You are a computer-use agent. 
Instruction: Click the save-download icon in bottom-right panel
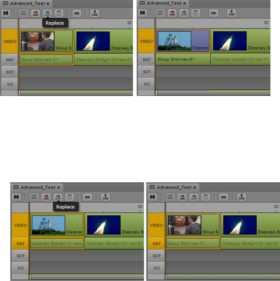click(242, 197)
